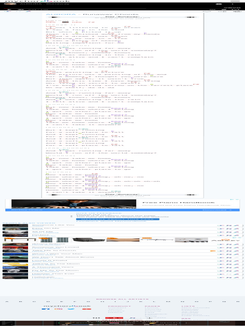Open Someone Like You by Adele
Screen dimensions: 245x326
53,225
